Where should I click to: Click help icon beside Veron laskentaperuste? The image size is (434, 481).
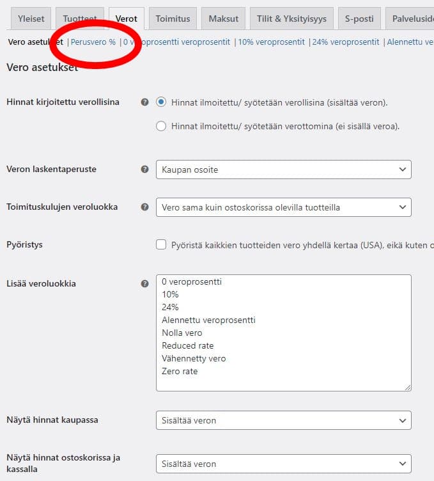pyautogui.click(x=145, y=170)
